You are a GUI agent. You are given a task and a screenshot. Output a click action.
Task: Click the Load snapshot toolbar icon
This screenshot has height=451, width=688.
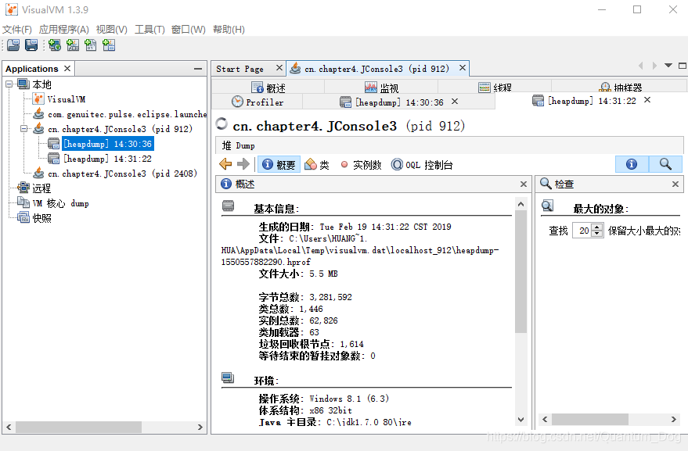pyautogui.click(x=13, y=45)
